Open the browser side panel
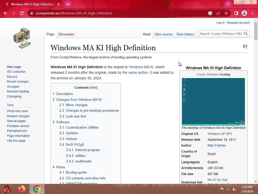Viewport: 258px width, 194px height. (x=236, y=13)
